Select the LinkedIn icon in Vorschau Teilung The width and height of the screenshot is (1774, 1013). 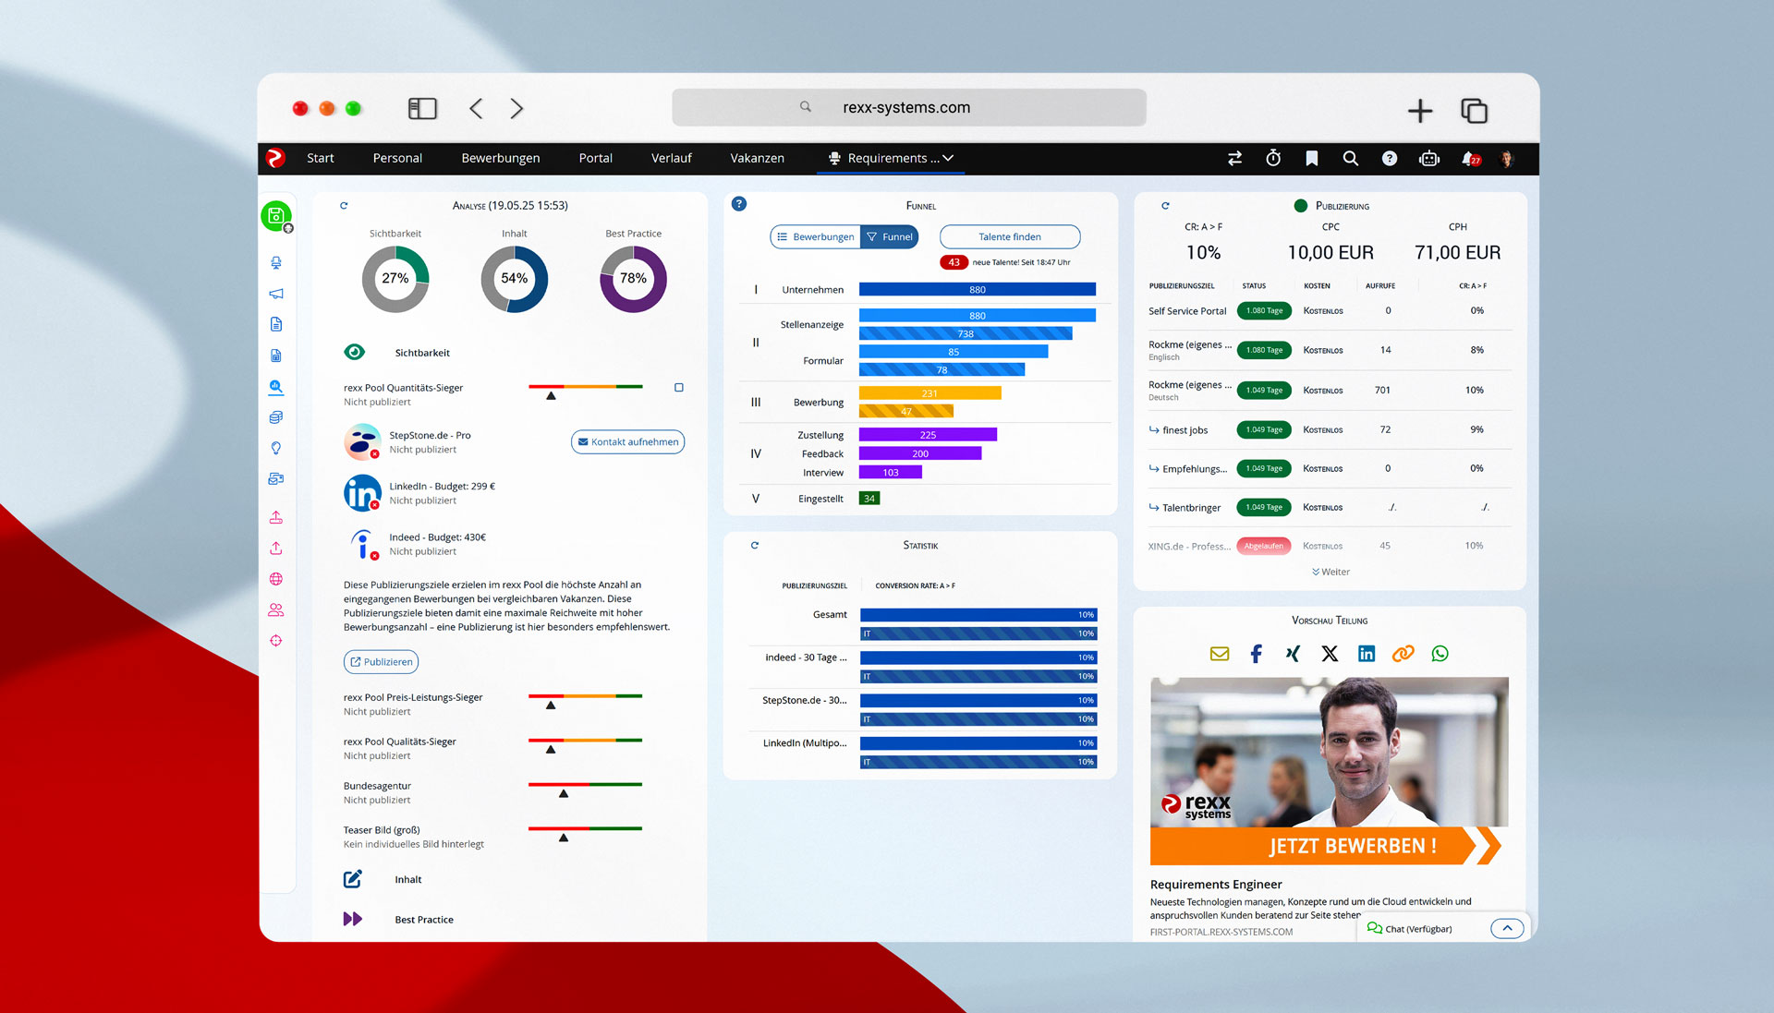[1366, 654]
